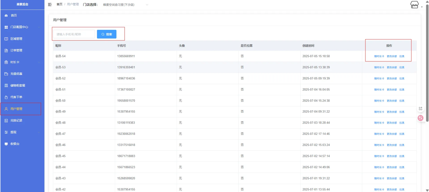The image size is (429, 192).
Task: Expand the 门店配置中心 submenu
Action: 39,27
